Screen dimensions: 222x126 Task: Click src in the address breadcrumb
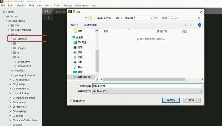[x=117, y=18]
